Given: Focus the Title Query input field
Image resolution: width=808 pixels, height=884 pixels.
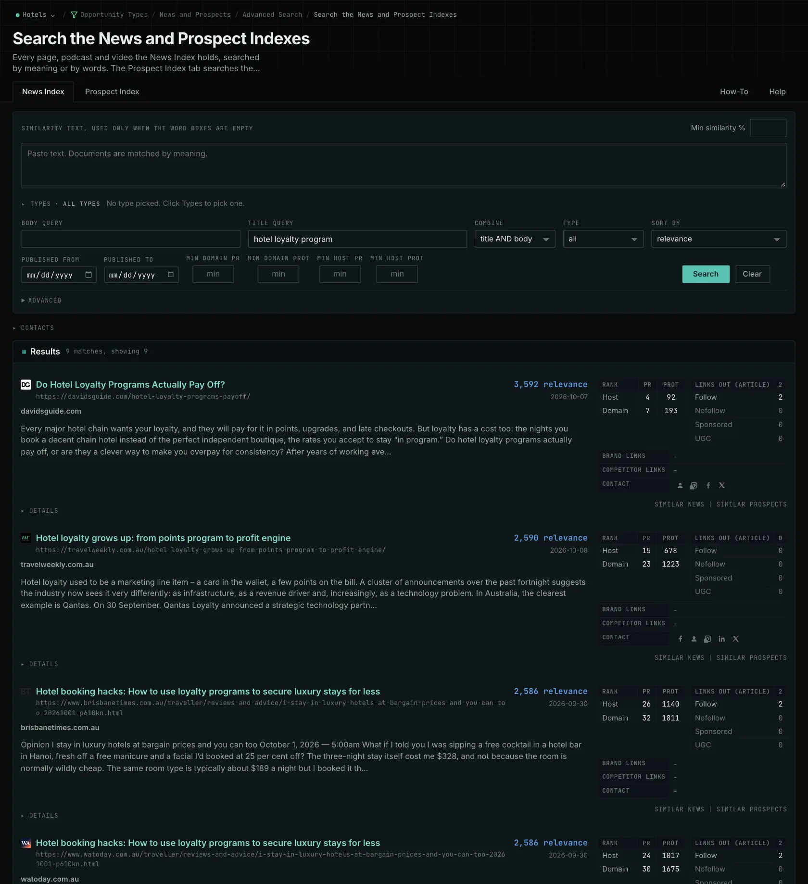Looking at the screenshot, I should click(357, 239).
